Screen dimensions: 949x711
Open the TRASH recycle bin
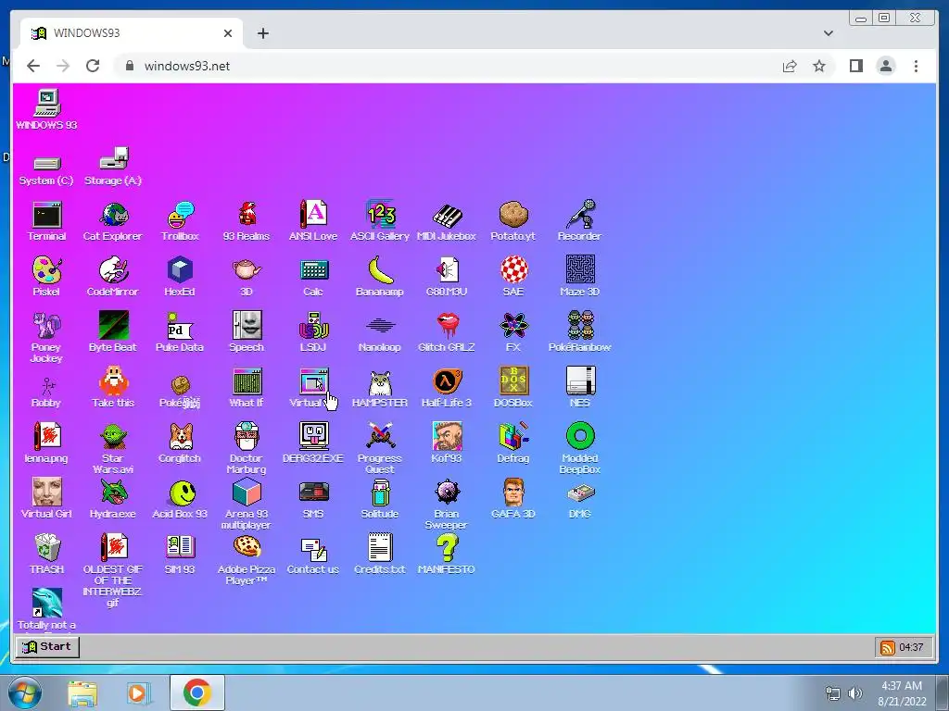point(47,548)
